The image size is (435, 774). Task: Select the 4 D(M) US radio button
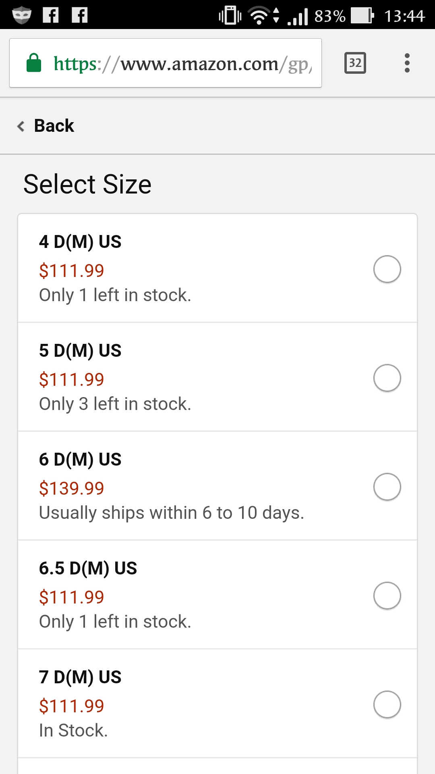tap(387, 269)
